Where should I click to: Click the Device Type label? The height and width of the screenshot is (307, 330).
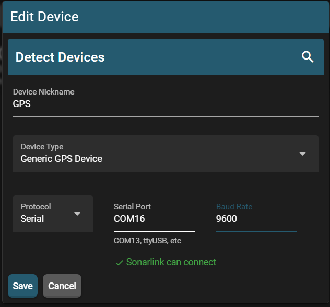(x=42, y=147)
